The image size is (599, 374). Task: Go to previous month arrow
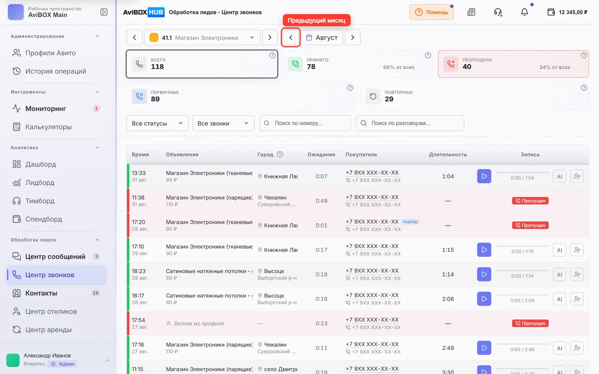291,37
